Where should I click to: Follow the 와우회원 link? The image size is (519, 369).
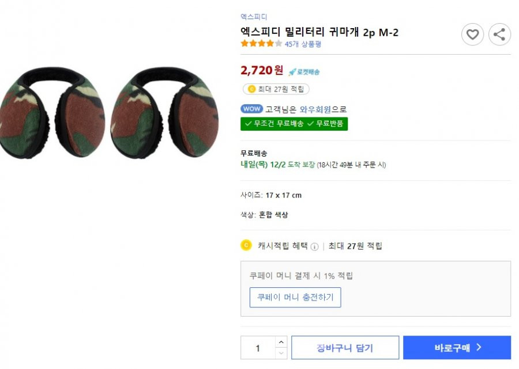(315, 109)
